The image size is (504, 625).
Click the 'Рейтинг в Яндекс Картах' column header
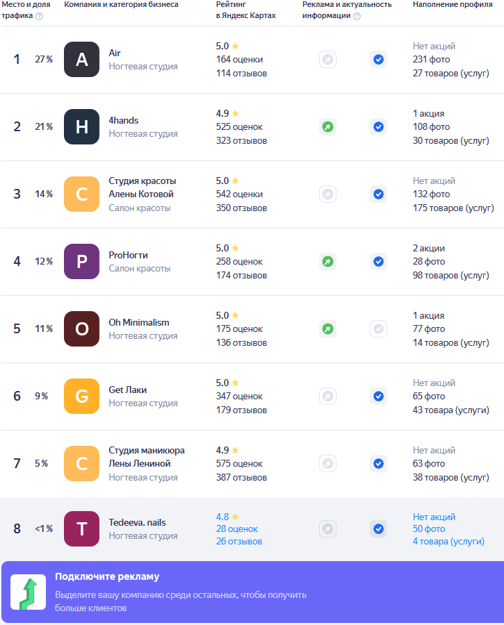coord(245,10)
